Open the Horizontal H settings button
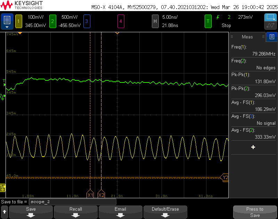 155,21
